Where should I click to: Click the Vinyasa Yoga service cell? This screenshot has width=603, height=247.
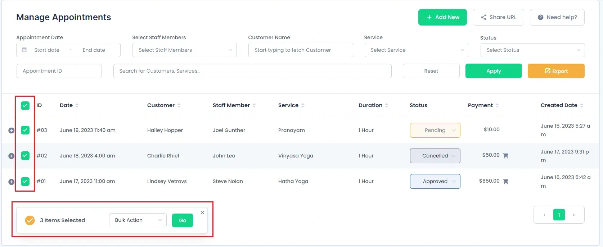296,156
